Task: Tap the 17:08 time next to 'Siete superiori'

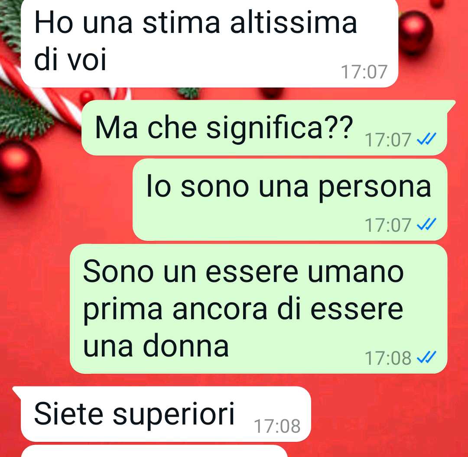Action: tap(277, 426)
